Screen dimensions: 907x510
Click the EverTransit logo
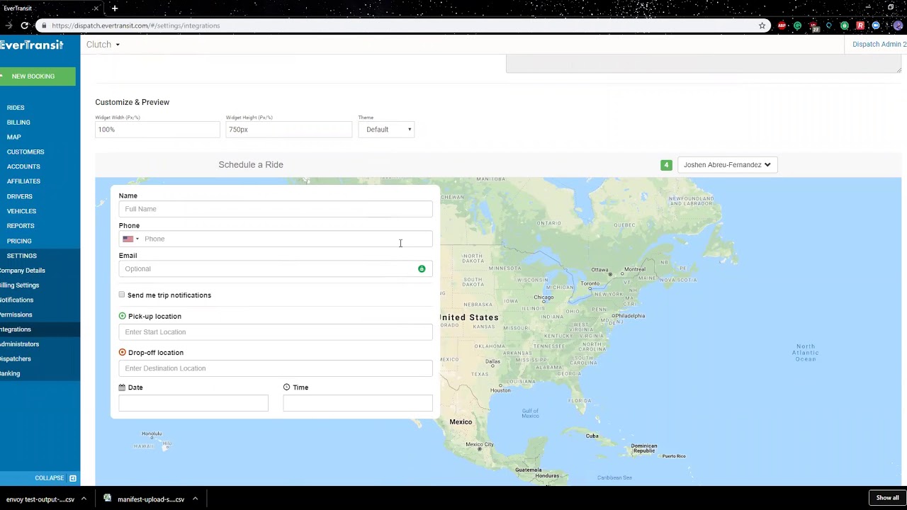point(32,45)
